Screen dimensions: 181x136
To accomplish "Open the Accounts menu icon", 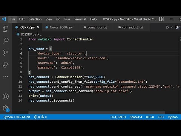I will click(x=6, y=96).
